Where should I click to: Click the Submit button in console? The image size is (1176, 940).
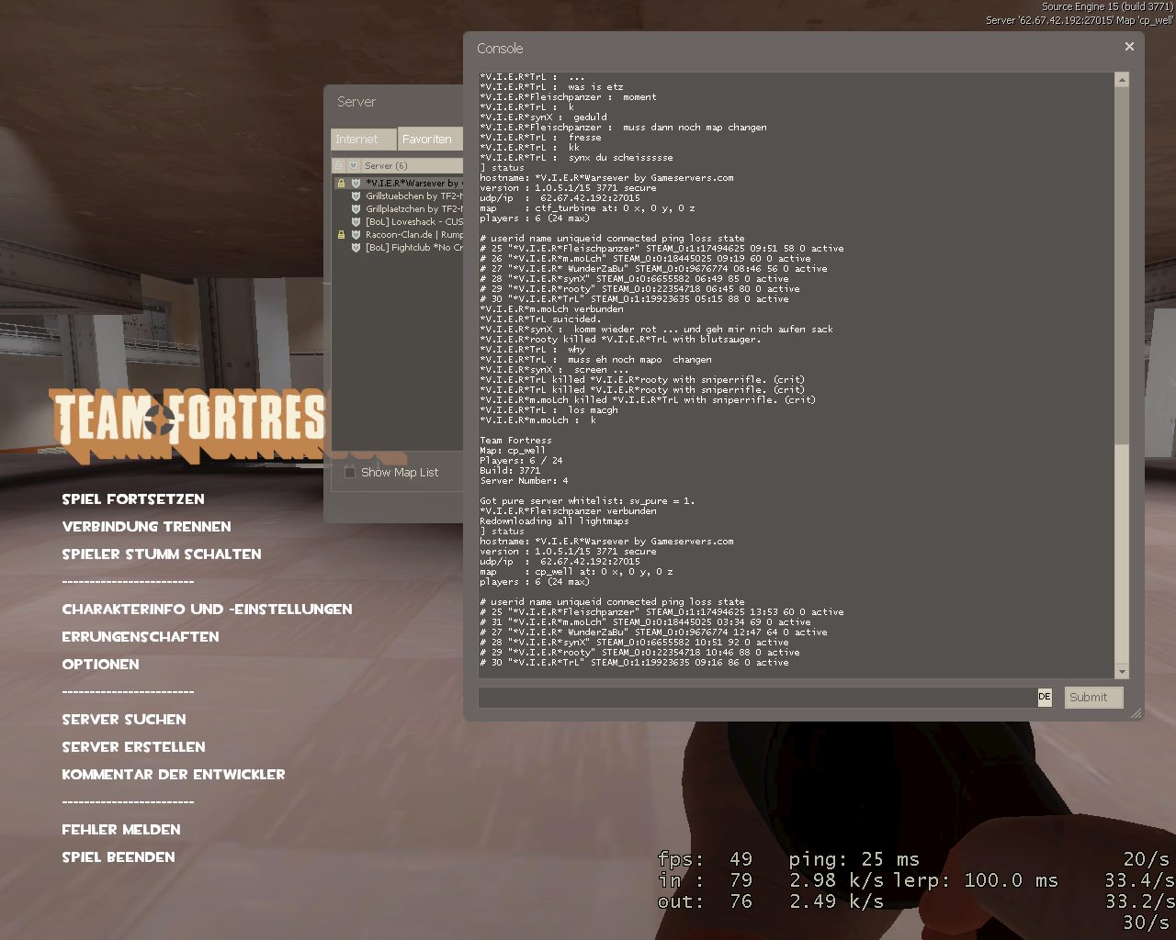1093,698
